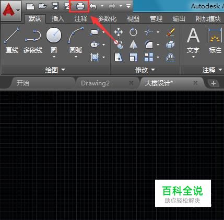Expand the 圆弧 arc options arrow

tap(76, 57)
